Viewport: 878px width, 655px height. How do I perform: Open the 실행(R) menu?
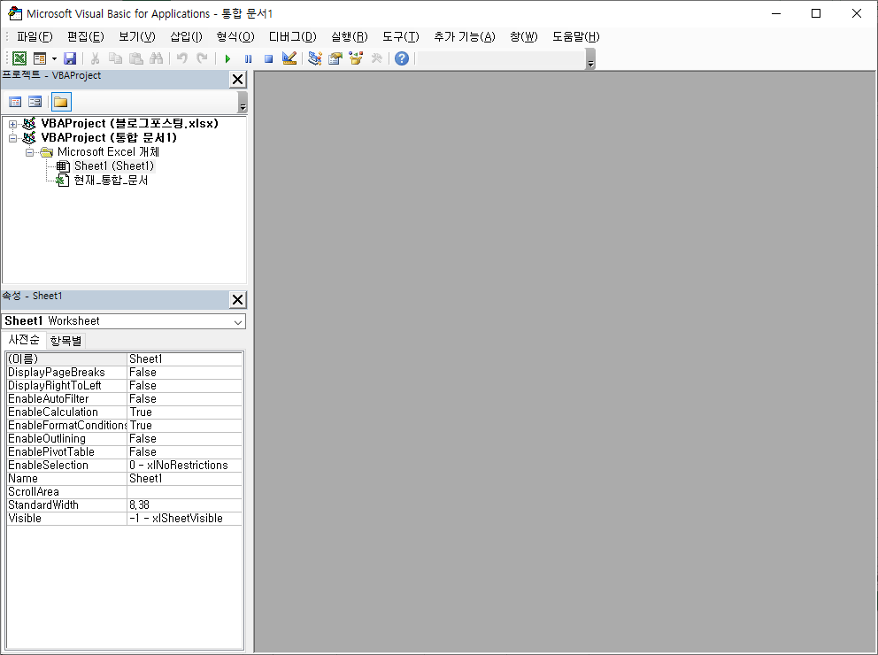pyautogui.click(x=350, y=37)
